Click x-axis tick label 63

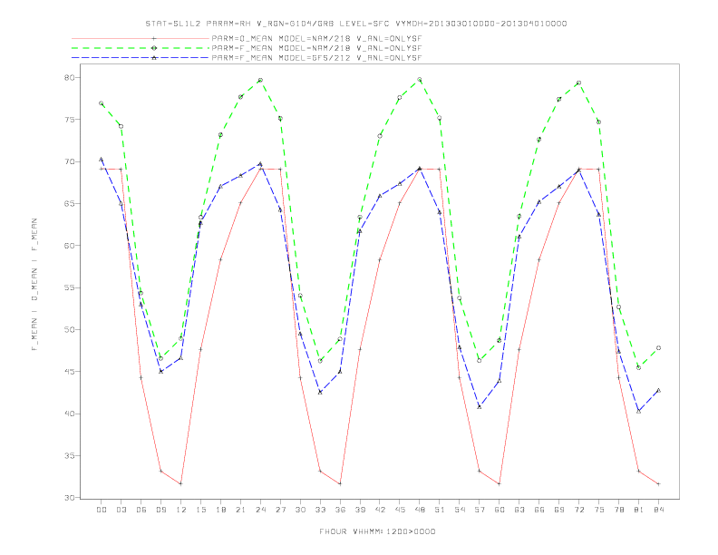519,510
